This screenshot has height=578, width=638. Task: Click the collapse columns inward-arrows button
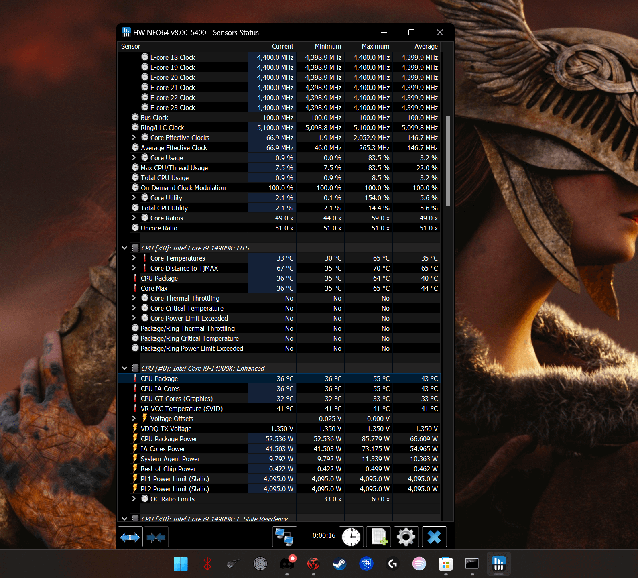pyautogui.click(x=156, y=537)
